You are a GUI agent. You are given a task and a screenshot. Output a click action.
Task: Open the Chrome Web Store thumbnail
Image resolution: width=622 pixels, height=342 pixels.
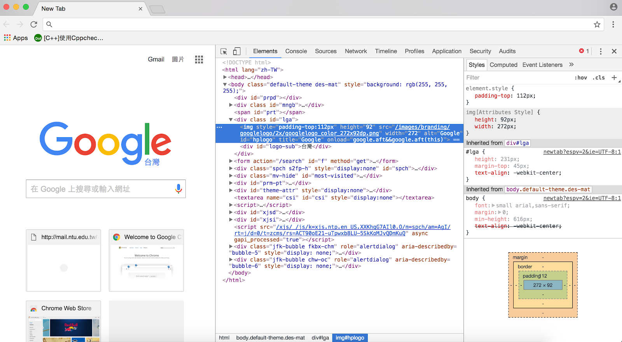63,321
